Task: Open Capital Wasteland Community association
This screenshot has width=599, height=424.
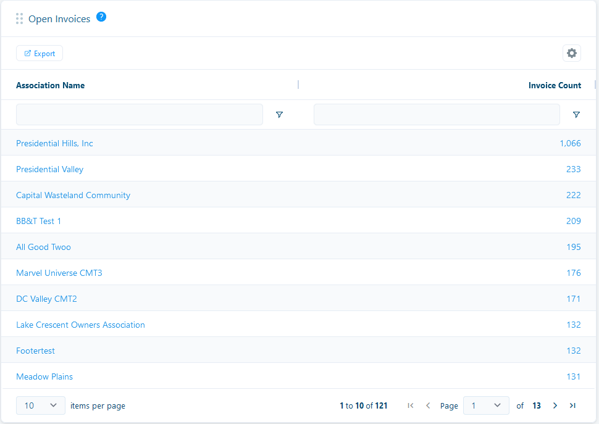Action: point(73,195)
